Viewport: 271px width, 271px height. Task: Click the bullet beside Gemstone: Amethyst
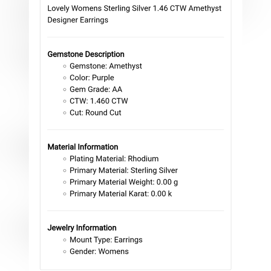click(x=64, y=66)
